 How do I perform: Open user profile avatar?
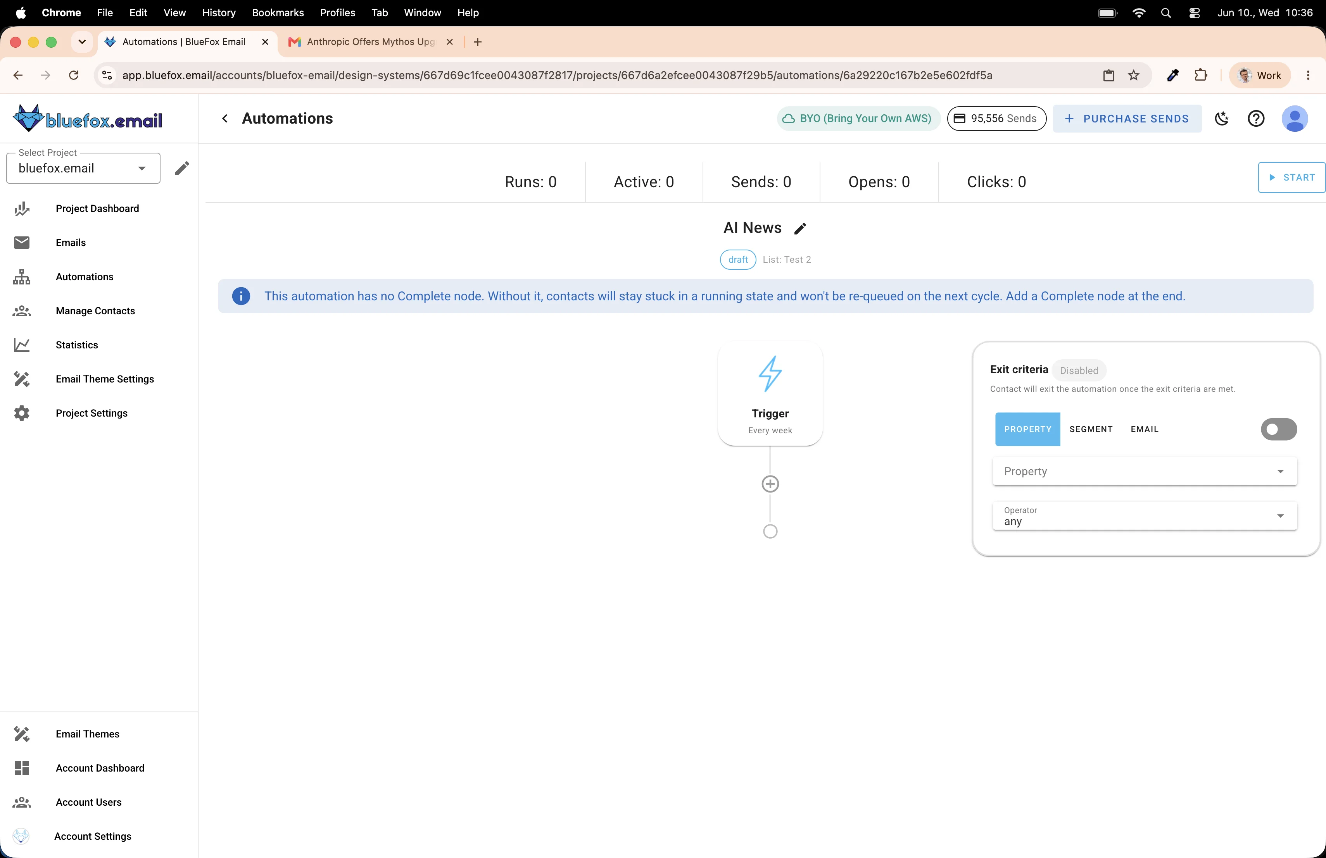[x=1295, y=119]
